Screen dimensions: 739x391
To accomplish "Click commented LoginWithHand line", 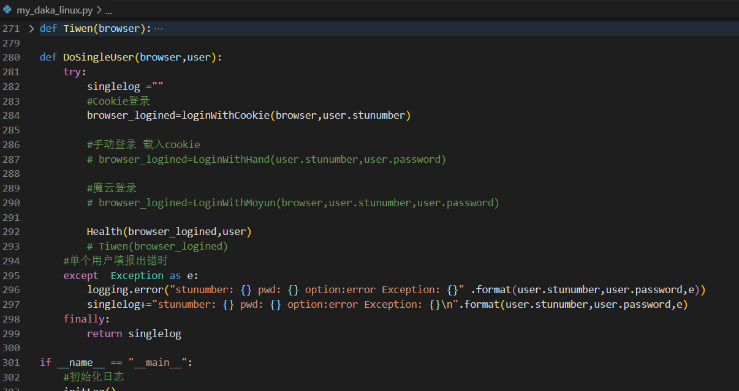I will click(x=267, y=159).
